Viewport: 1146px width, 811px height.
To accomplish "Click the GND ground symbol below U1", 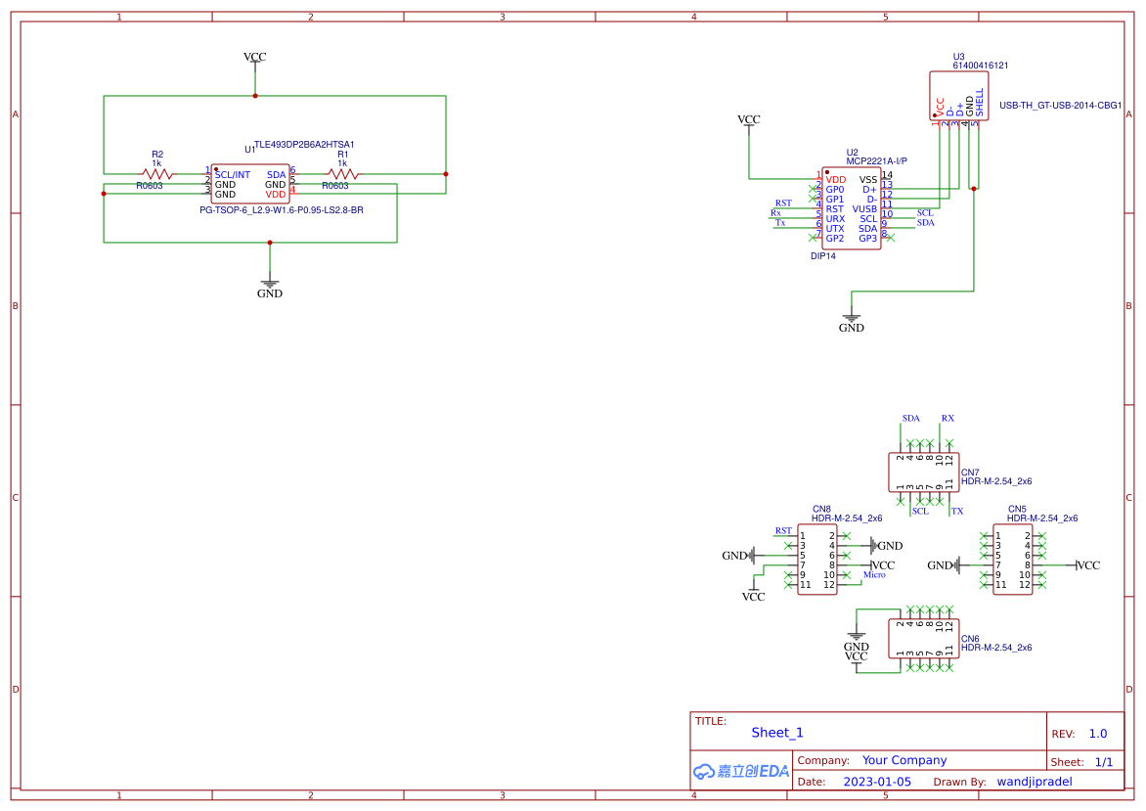I will pos(270,283).
